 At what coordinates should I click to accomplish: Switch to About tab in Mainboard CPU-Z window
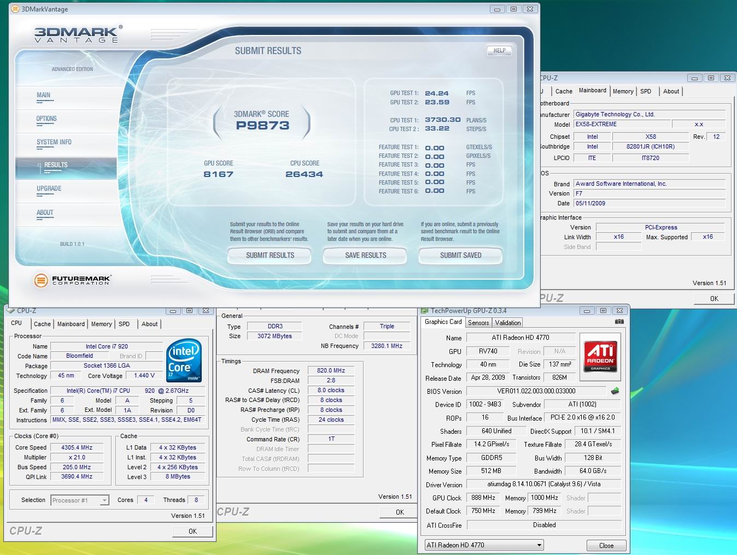tap(671, 91)
